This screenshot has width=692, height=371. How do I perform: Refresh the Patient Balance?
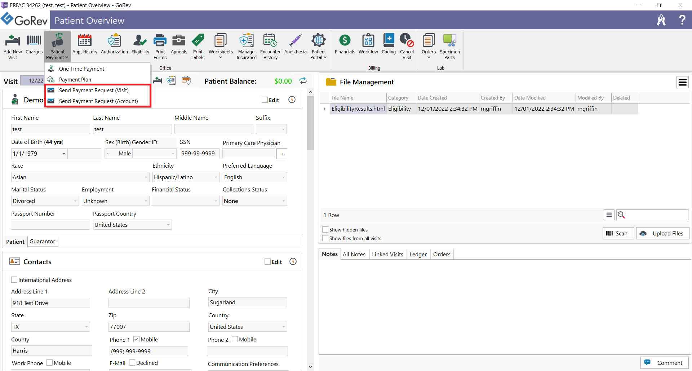303,81
